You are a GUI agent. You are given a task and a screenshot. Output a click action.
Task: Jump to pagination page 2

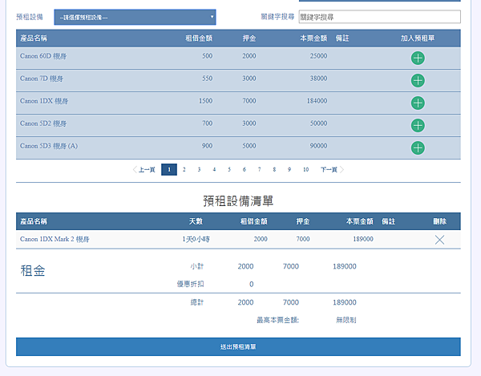[x=184, y=170]
